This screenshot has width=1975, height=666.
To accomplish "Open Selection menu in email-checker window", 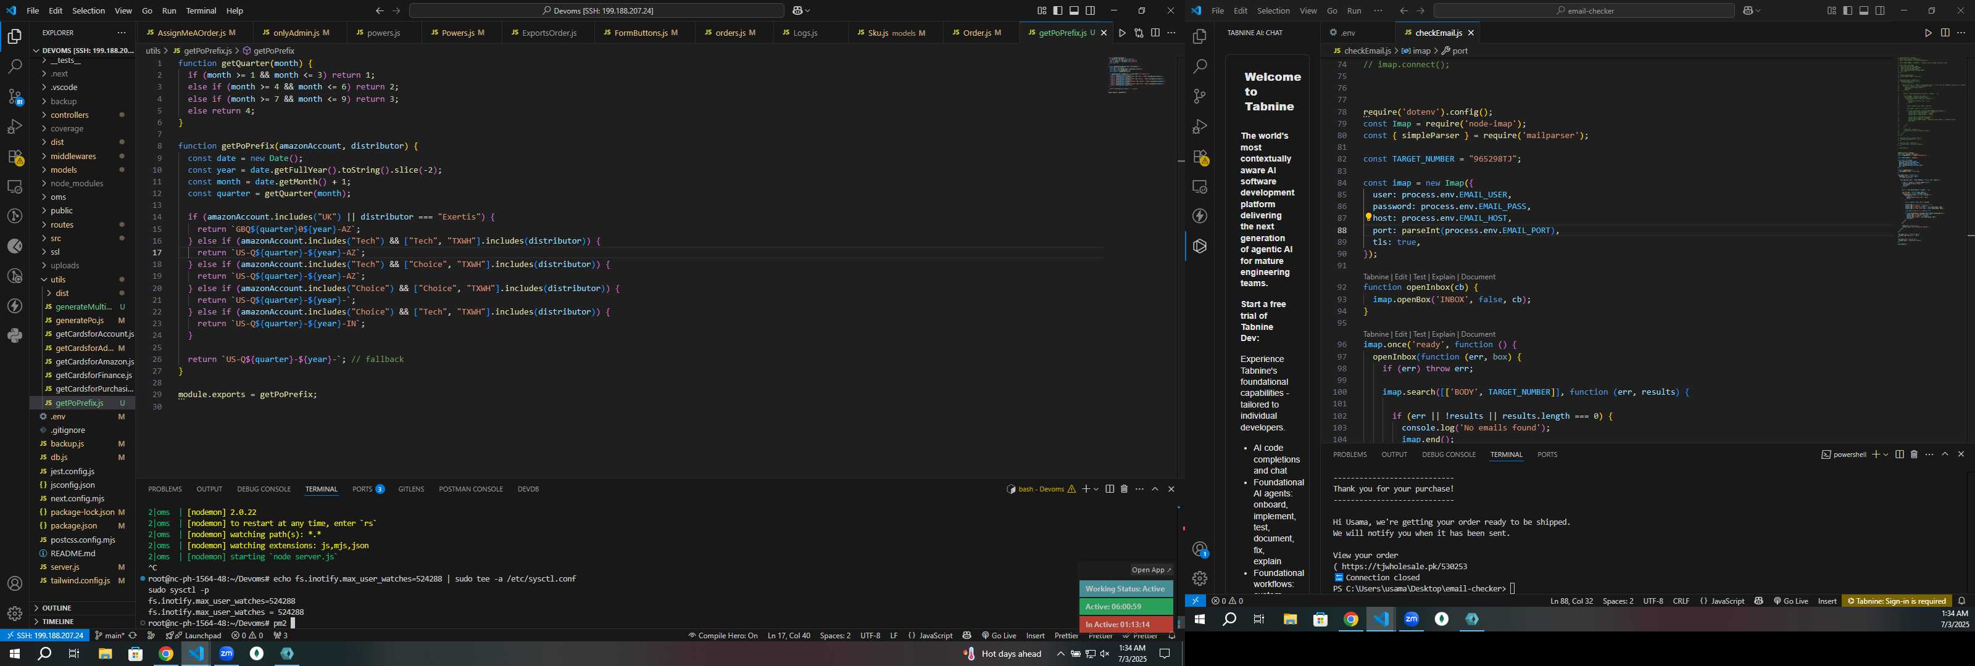I will click(1273, 10).
